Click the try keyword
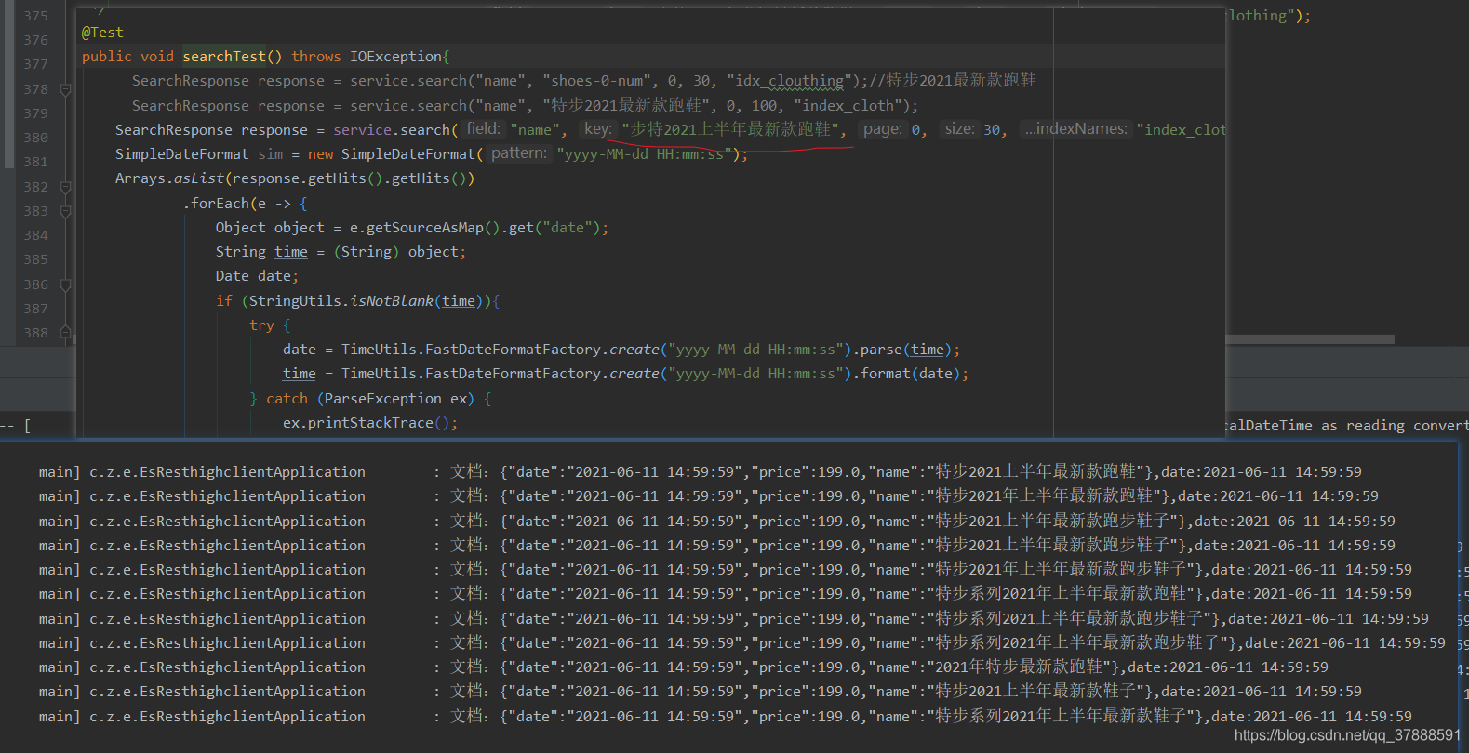Viewport: 1469px width, 753px height. pos(261,325)
